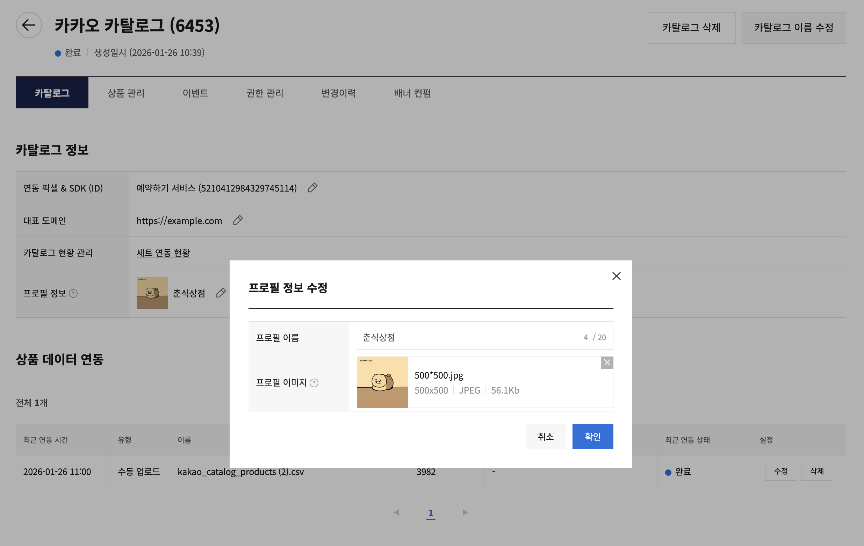
Task: Click pencil icon beside 춘식상점 profile
Action: pyautogui.click(x=221, y=293)
